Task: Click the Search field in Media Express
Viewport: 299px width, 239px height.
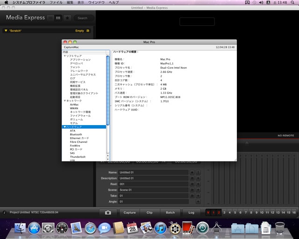Action: point(84,18)
